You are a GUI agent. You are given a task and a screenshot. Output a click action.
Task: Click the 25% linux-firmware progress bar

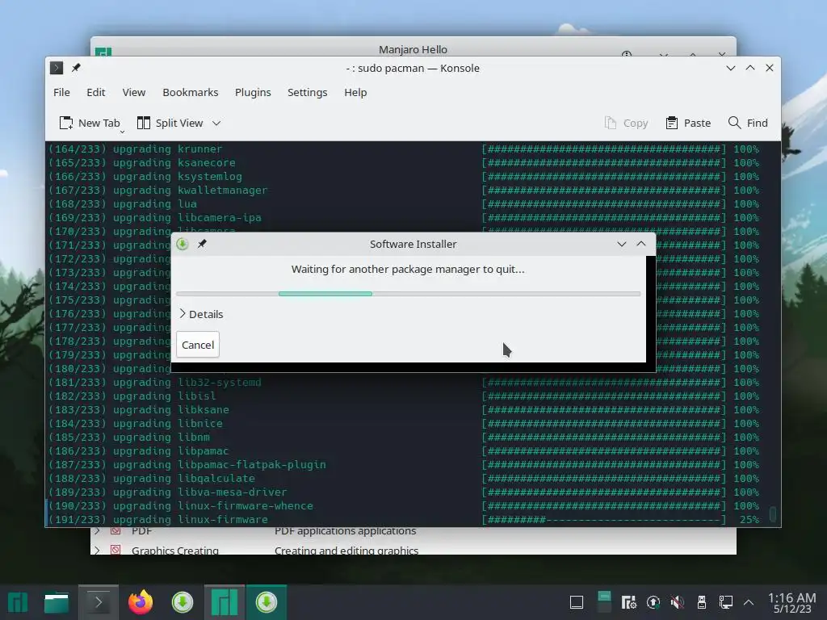[604, 519]
